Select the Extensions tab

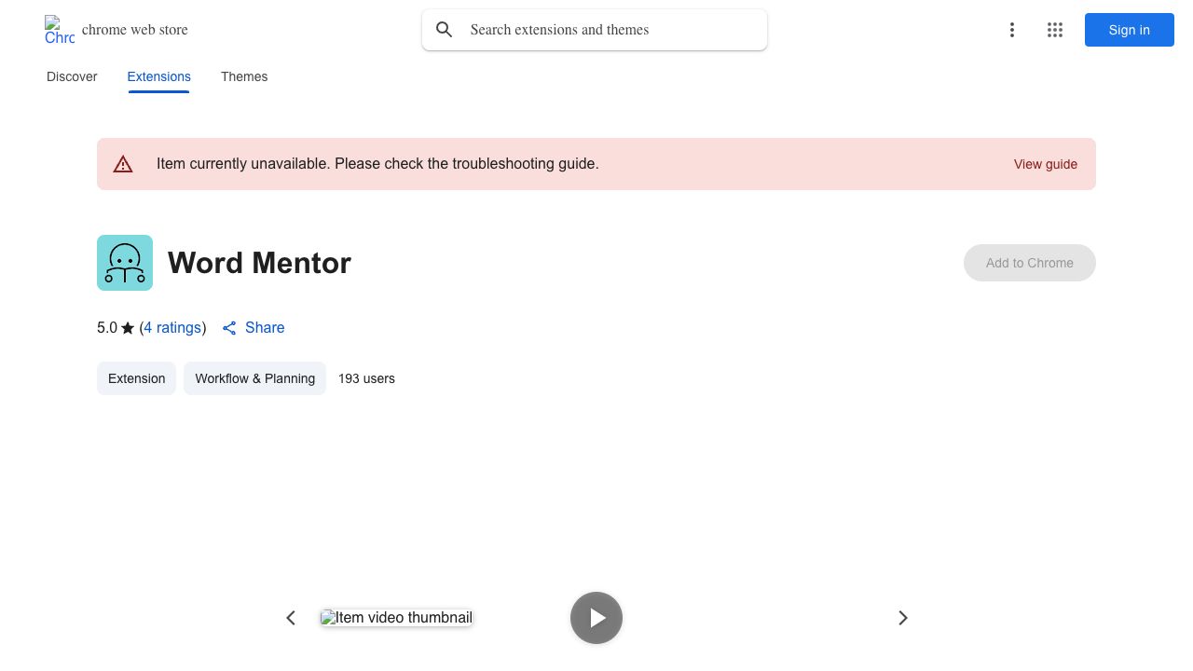[158, 76]
